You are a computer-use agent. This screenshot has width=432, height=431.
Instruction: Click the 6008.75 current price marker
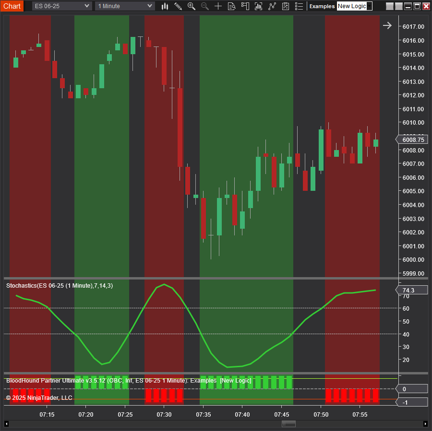tap(412, 140)
